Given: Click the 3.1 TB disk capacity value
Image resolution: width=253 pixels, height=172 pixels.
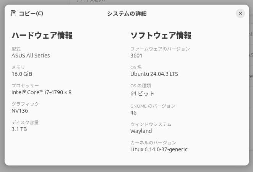Looking at the screenshot, I should click(19, 129).
